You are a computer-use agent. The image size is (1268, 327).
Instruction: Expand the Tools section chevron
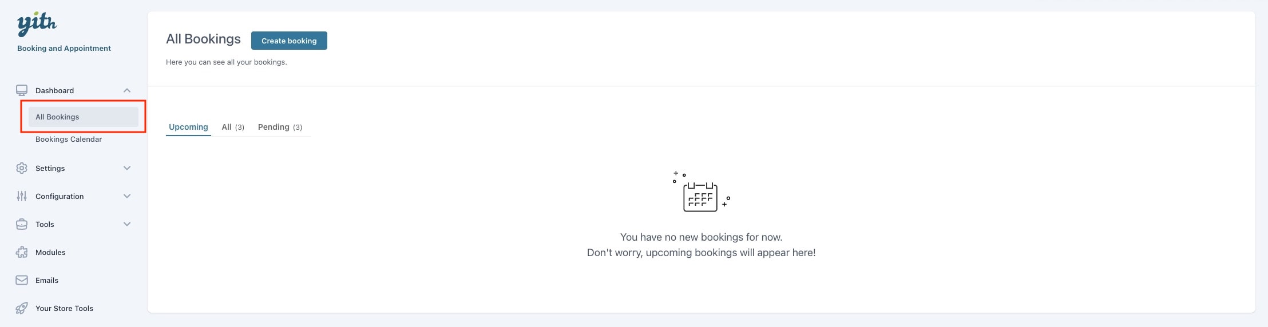coord(127,224)
